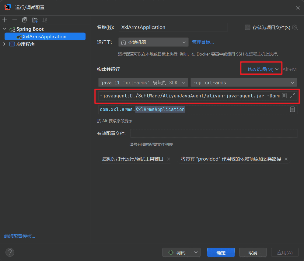Click the 启动时打开运行/调试工具窗口 tag

point(133,159)
